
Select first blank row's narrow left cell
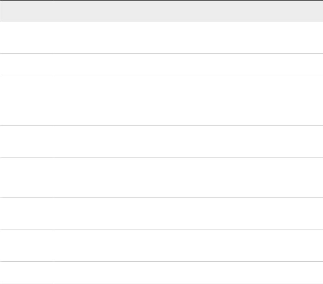[27, 38]
